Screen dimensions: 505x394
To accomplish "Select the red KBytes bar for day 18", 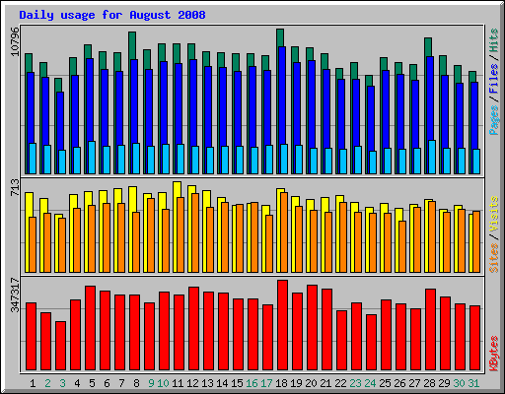I will click(282, 325).
